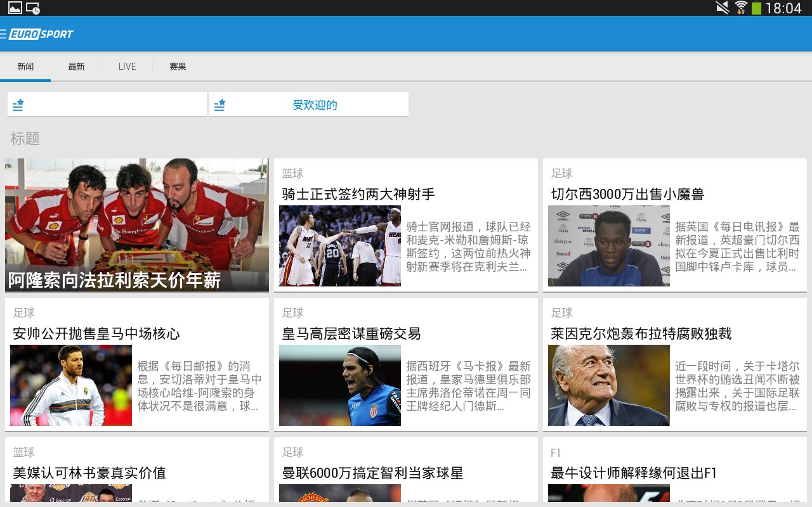
Task: Tap summary text starting 骑士官网报道
Action: tap(469, 247)
